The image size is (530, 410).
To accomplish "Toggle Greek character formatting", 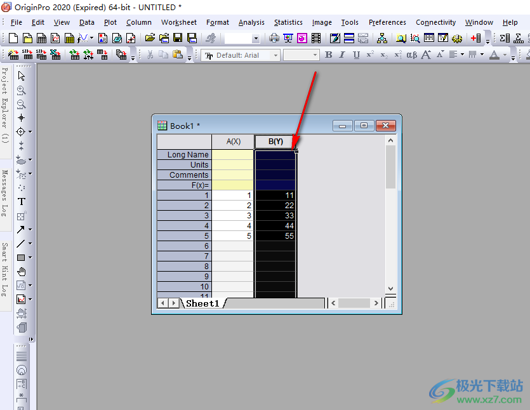I will point(412,55).
